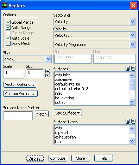
Task: Select axis-move in Surfaces list
Action: point(92,79)
